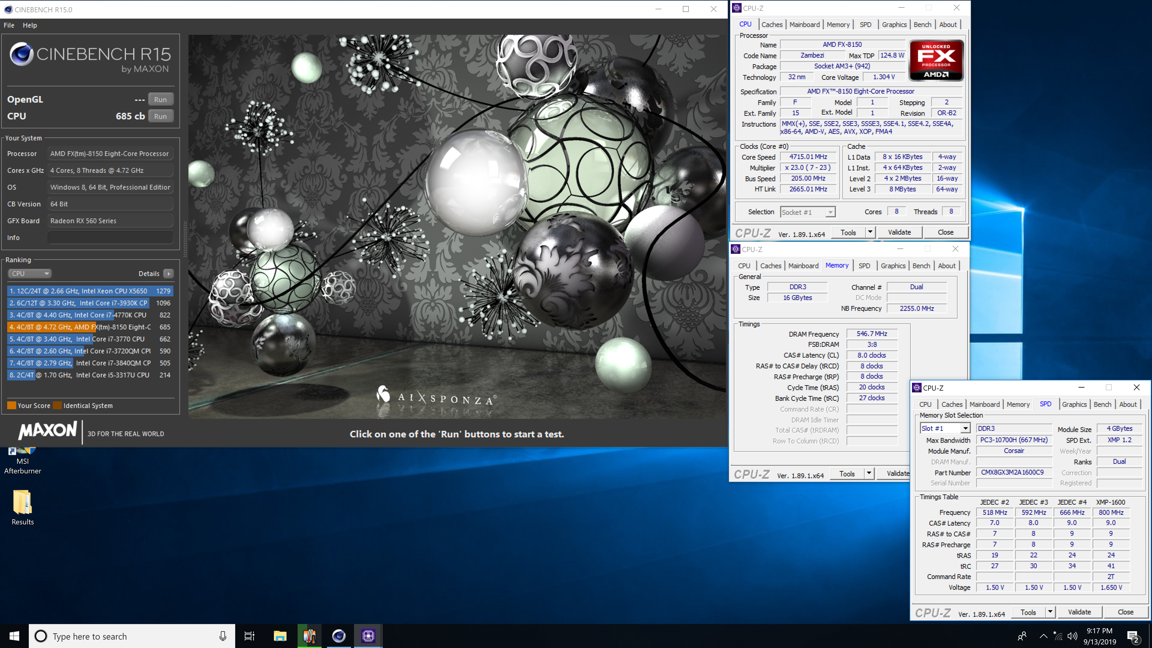Select ranking entry Intel Core i7-4770K 822
This screenshot has height=648, width=1152.
pyautogui.click(x=90, y=315)
